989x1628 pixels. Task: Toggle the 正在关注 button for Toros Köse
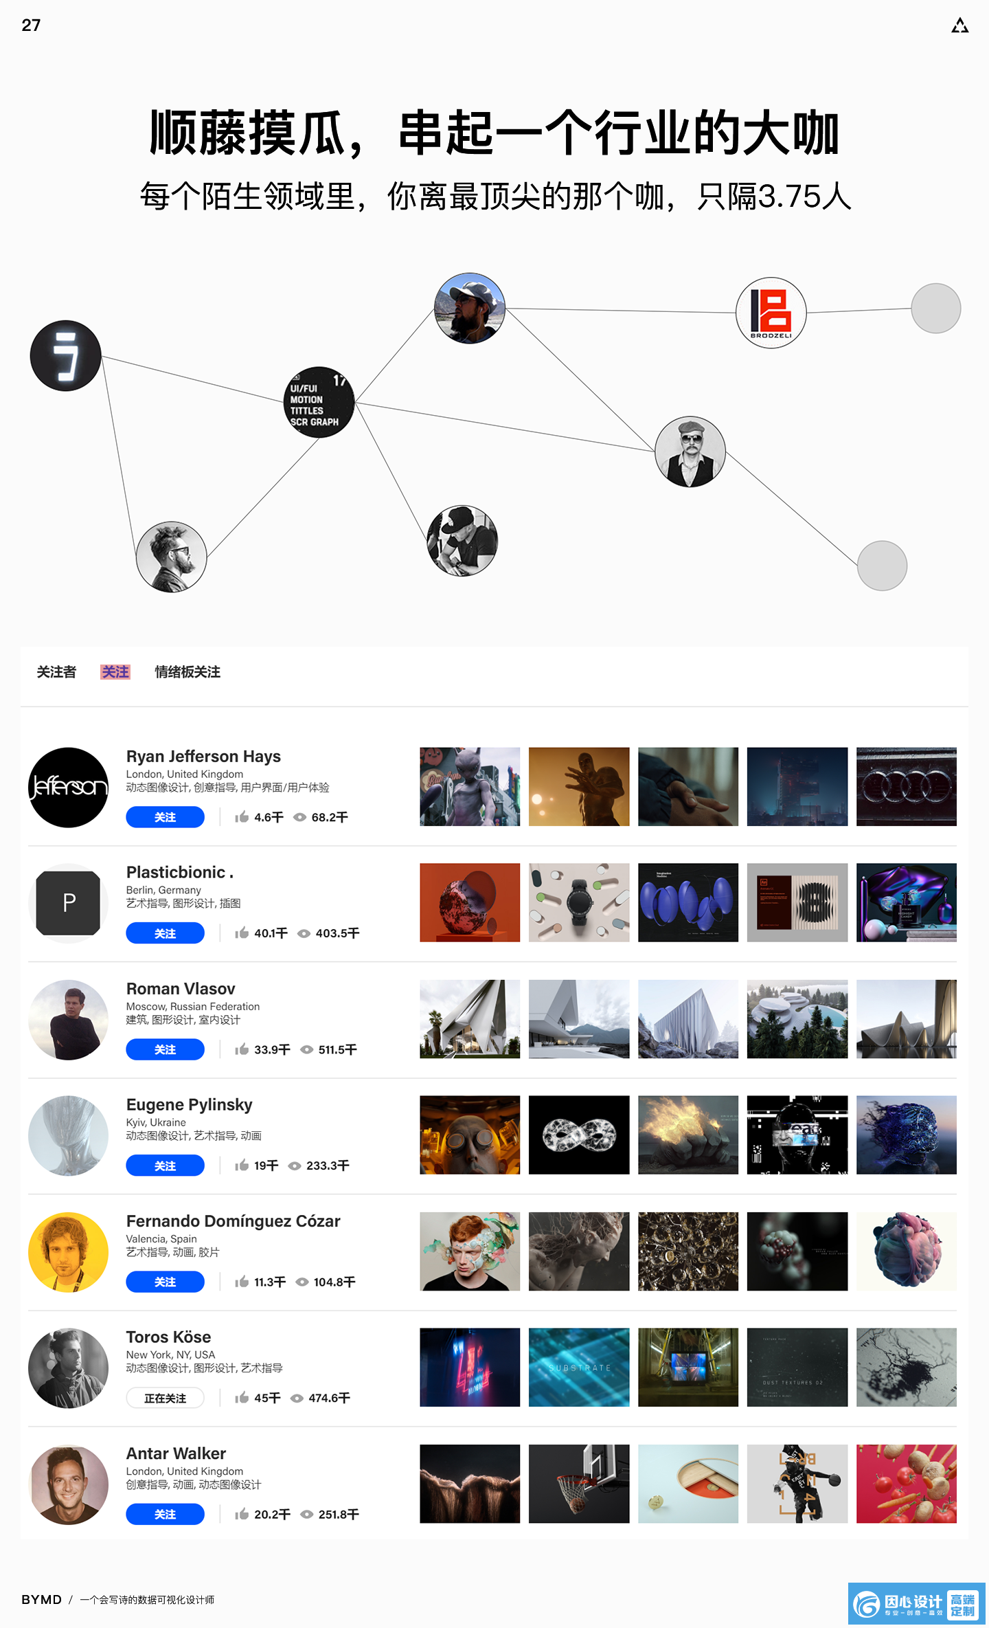[x=165, y=1398]
